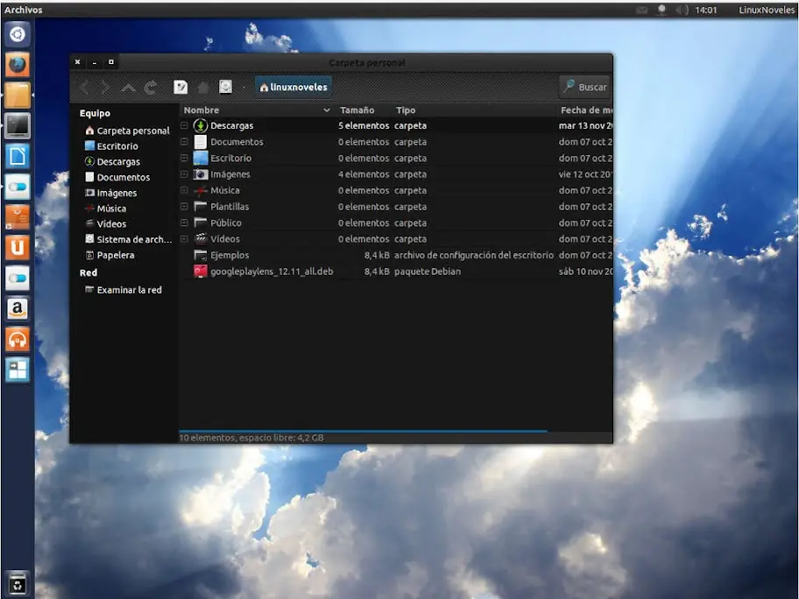Image resolution: width=799 pixels, height=599 pixels.
Task: Expand the Vídeos folder row
Action: point(185,239)
